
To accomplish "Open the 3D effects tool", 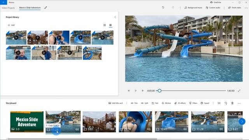I will (x=180, y=103).
